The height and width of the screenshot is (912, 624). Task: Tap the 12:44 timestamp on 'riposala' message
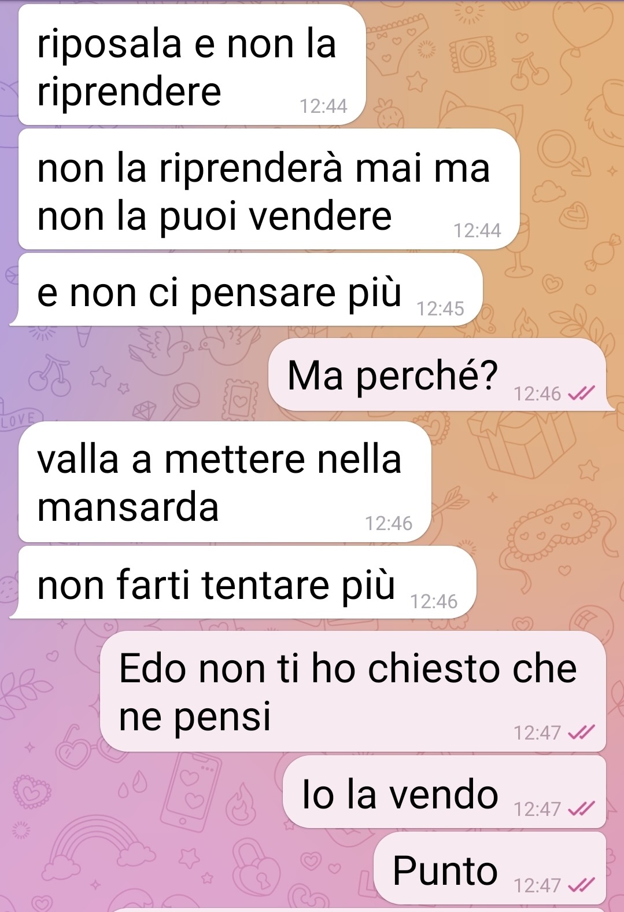click(x=323, y=106)
